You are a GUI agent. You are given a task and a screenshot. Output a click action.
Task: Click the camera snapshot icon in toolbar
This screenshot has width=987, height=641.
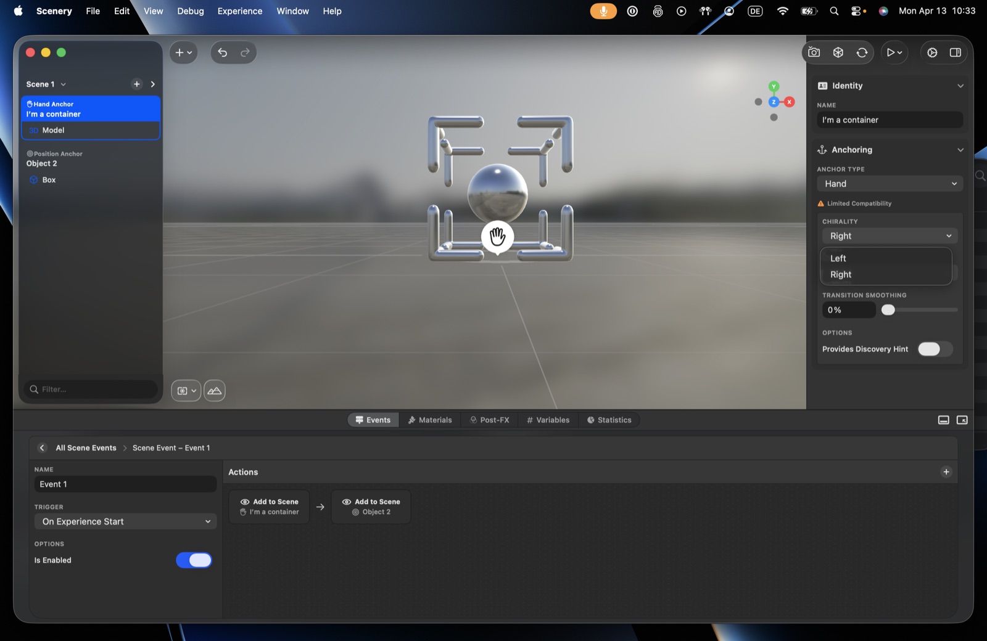[x=814, y=52]
